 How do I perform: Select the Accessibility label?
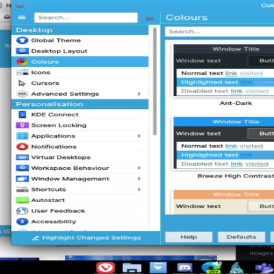(x=53, y=222)
